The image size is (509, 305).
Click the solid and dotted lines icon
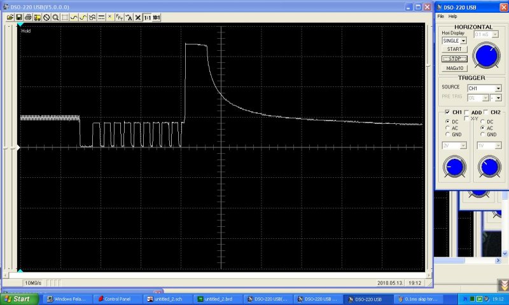(x=101, y=18)
